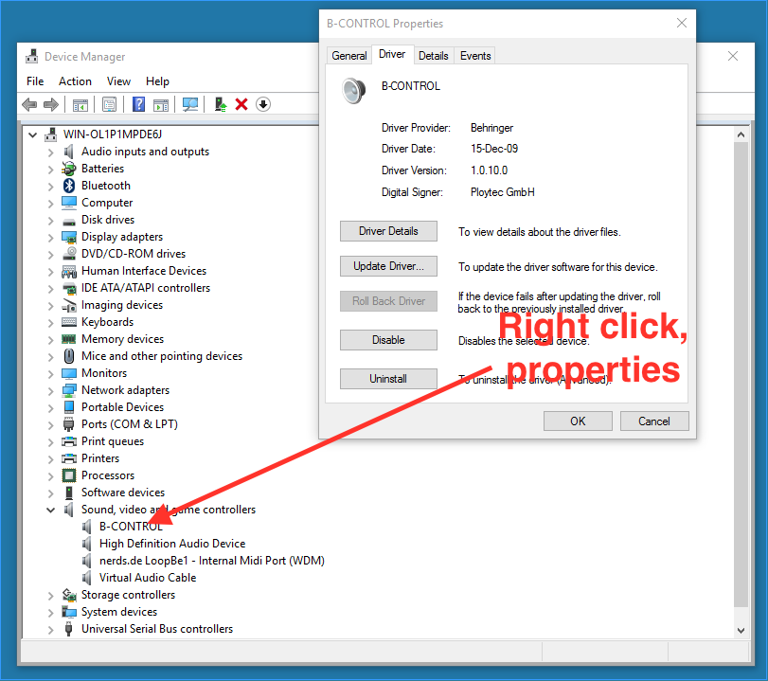Click the Processors category icon
This screenshot has height=681, width=768.
tap(69, 475)
